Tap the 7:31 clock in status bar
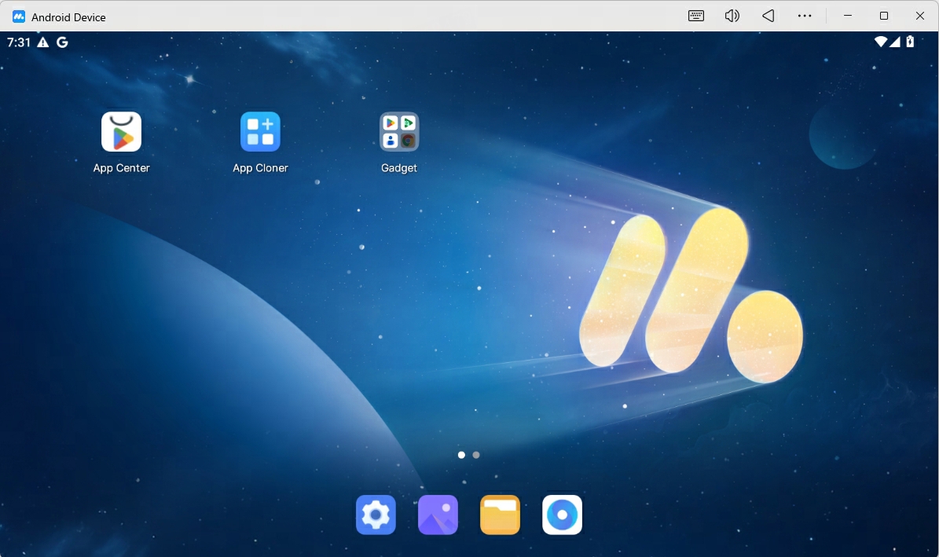Screen dimensions: 939x557 [19, 42]
